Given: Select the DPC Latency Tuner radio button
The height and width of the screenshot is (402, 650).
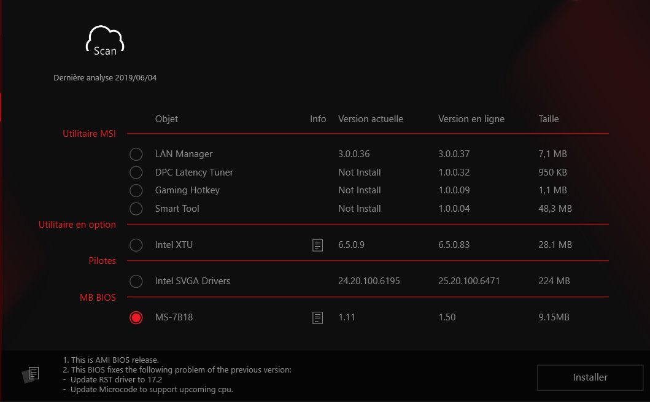Looking at the screenshot, I should click(x=136, y=172).
